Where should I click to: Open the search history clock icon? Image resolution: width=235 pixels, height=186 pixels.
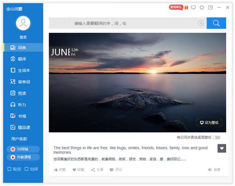click(x=201, y=23)
